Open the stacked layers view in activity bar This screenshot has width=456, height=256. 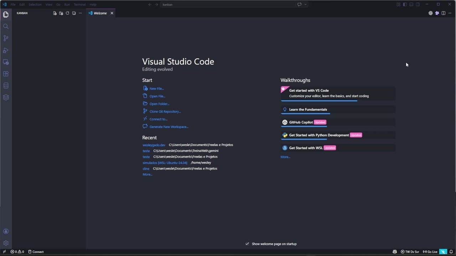pyautogui.click(x=6, y=97)
